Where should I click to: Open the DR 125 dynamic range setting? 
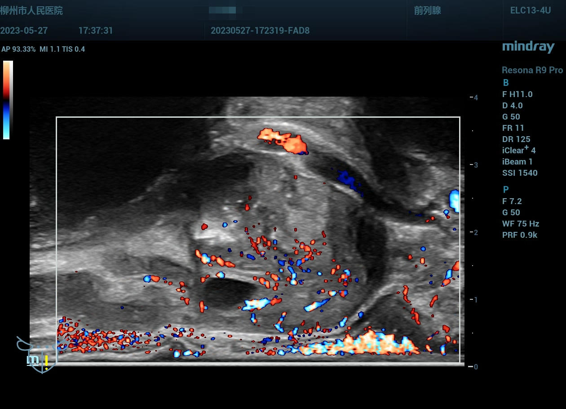click(x=516, y=139)
